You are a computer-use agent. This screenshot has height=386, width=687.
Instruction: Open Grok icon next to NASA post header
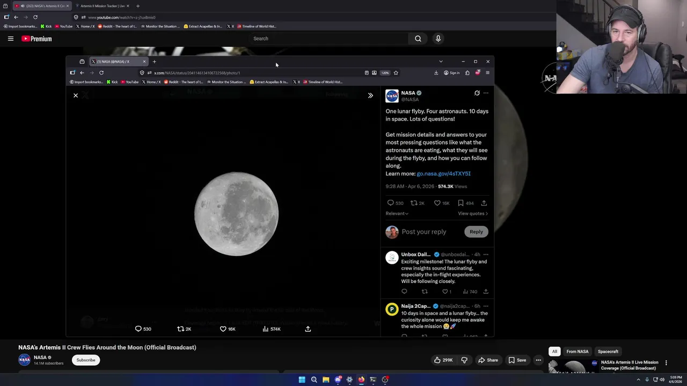point(477,93)
